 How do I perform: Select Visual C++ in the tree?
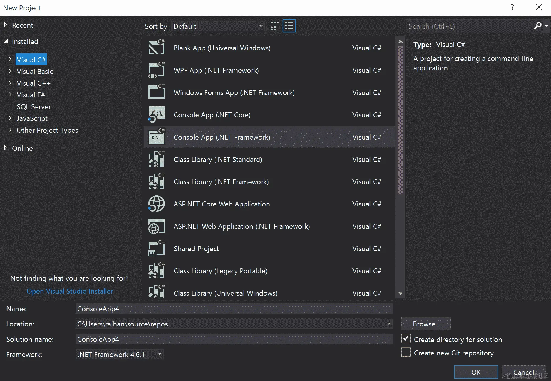pyautogui.click(x=34, y=83)
